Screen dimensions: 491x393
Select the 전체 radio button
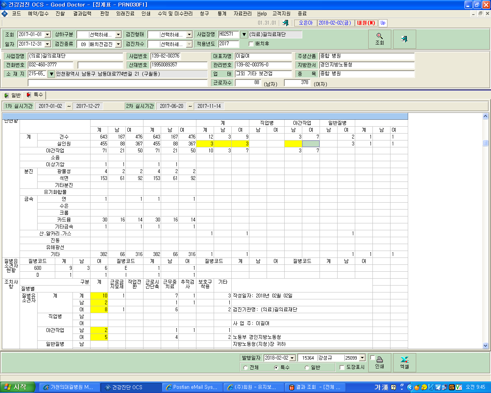[x=245, y=368]
